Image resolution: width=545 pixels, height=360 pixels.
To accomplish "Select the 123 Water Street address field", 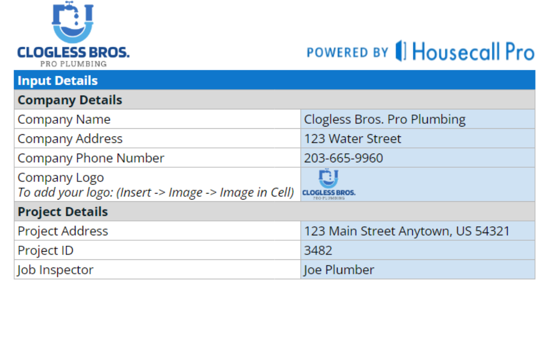I will coord(417,139).
